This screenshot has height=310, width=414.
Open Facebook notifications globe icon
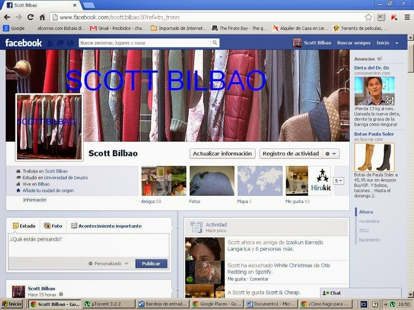tap(70, 43)
